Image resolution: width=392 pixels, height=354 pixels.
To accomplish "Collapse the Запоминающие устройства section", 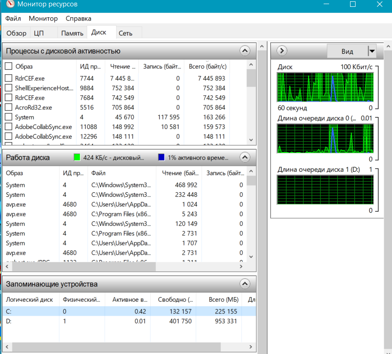I will [x=245, y=284].
